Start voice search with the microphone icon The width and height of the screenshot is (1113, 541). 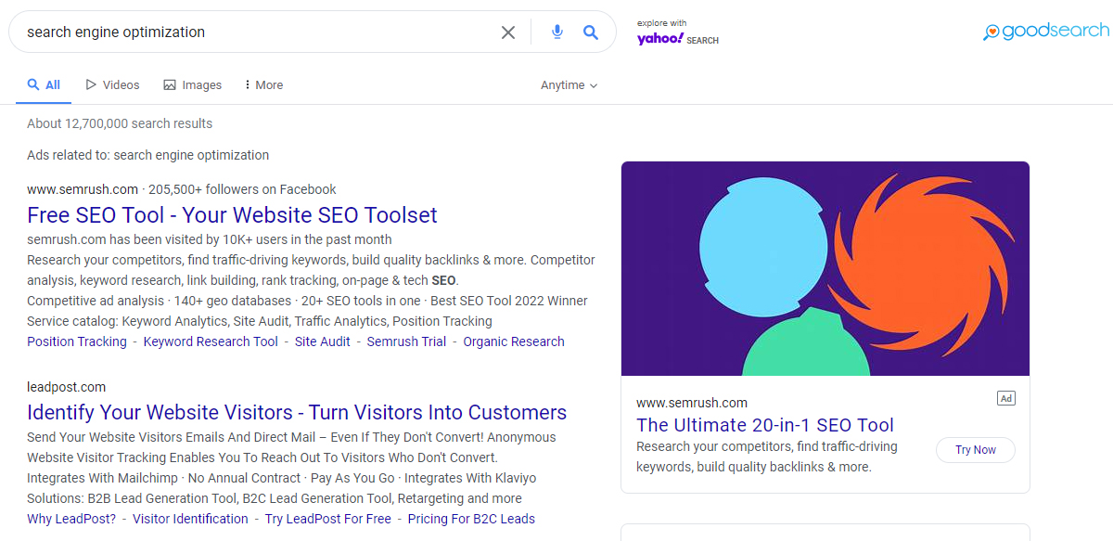pos(557,32)
